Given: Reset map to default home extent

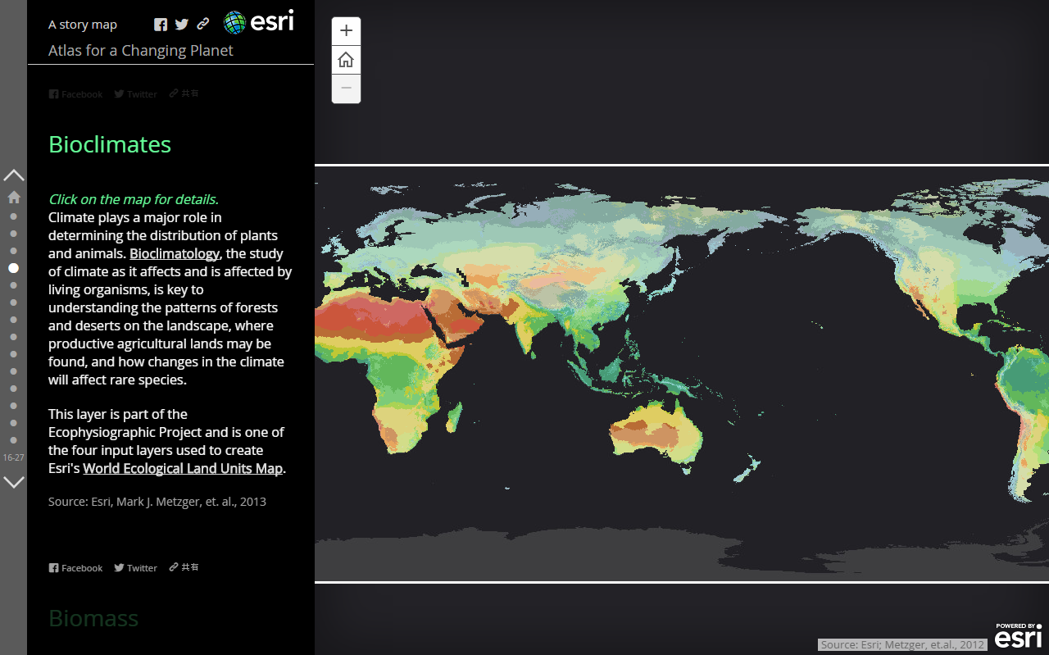Looking at the screenshot, I should pyautogui.click(x=346, y=60).
